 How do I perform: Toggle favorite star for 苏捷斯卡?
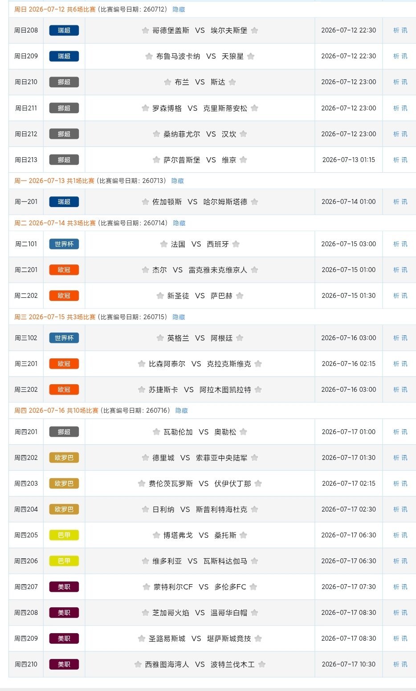[x=142, y=390]
